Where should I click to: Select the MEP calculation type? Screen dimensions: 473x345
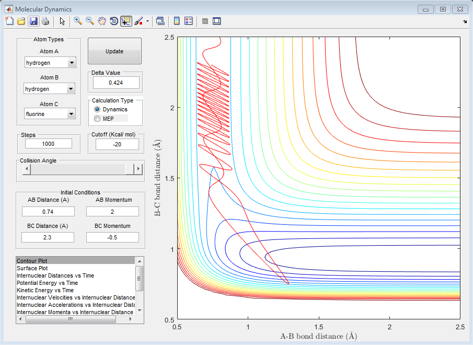click(x=97, y=119)
